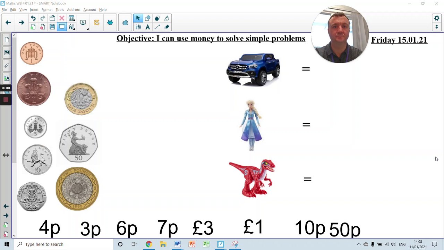Select the Fill paint bucket tool
Screen dimensions: 444x250
167,18
